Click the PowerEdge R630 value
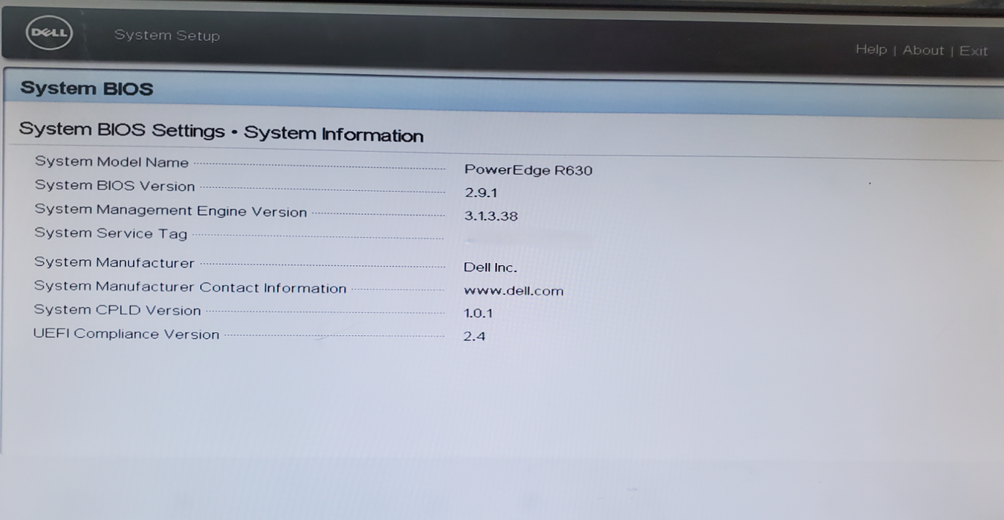 point(528,170)
